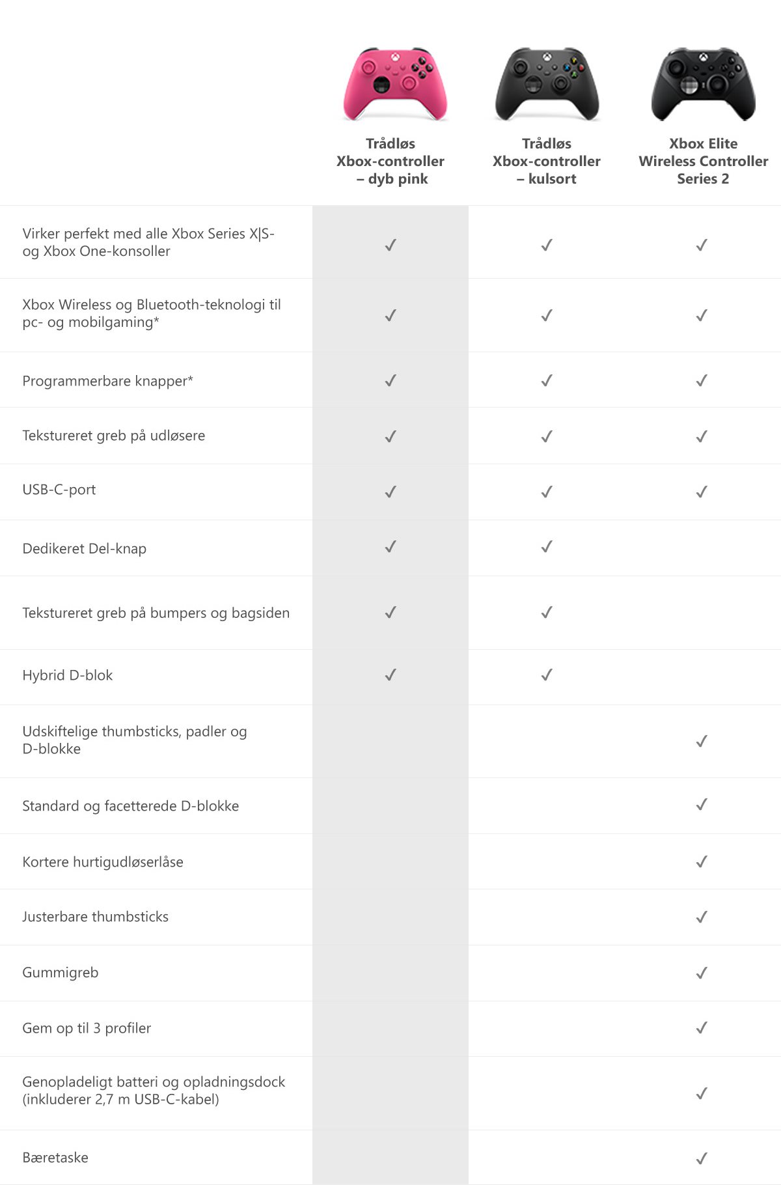The image size is (781, 1185).
Task: Click the USB-C-port checkmark for the pink controller
Action: (x=390, y=492)
